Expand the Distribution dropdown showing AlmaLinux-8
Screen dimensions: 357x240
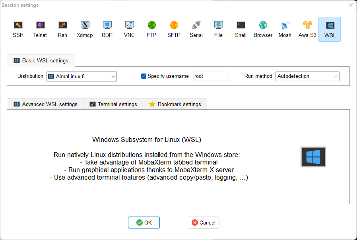[81, 76]
